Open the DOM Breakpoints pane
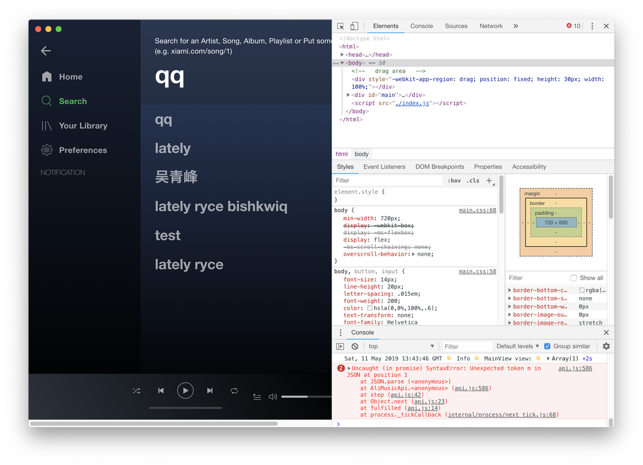The image size is (643, 465). tap(440, 167)
